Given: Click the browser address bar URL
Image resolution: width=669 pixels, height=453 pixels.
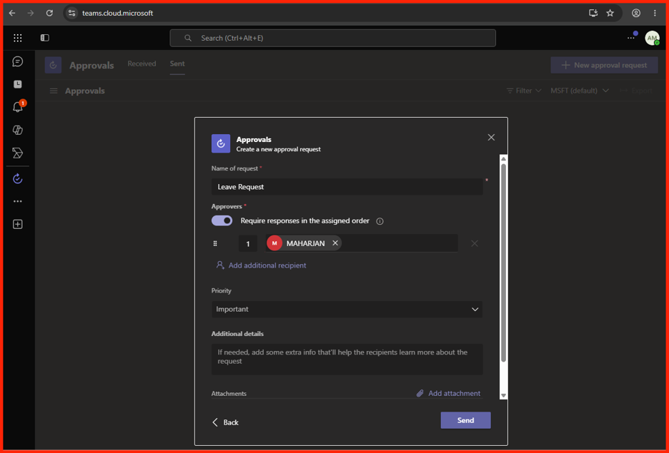Looking at the screenshot, I should click(118, 14).
